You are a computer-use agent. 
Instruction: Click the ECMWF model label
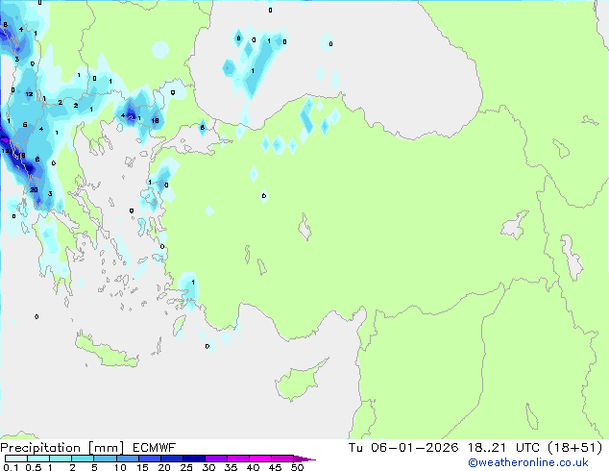pos(155,448)
